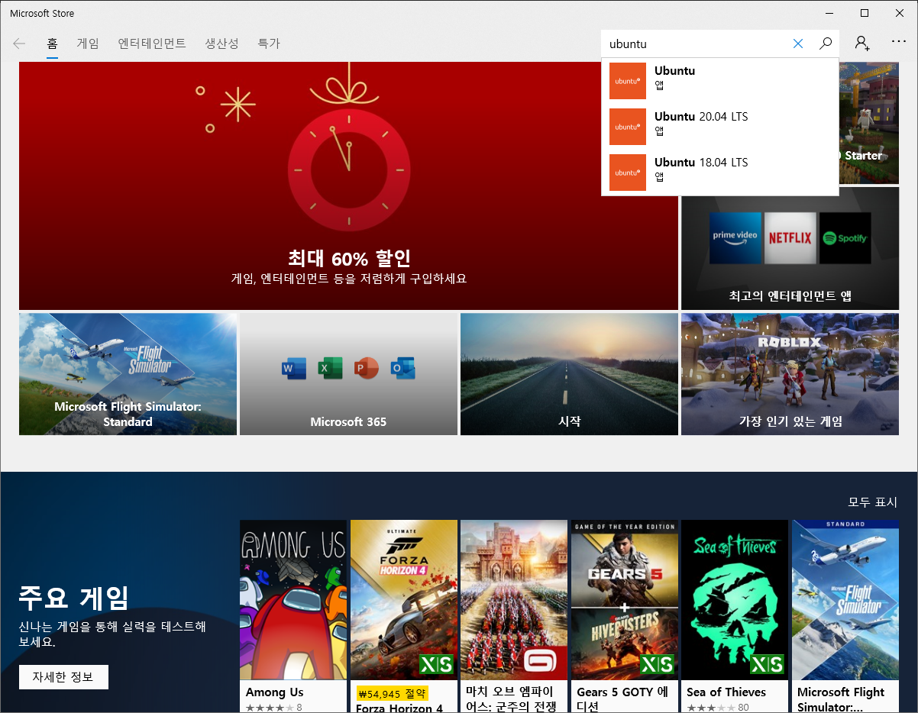Open the 생산성 tab
This screenshot has width=918, height=713.
pyautogui.click(x=221, y=44)
